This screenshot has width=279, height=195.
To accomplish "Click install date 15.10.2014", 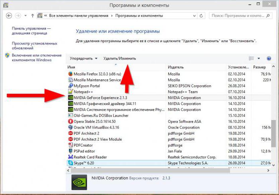I will click(236, 116).
